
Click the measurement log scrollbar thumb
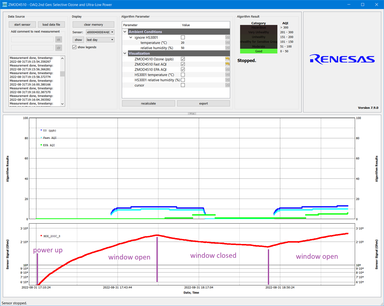(x=62, y=74)
